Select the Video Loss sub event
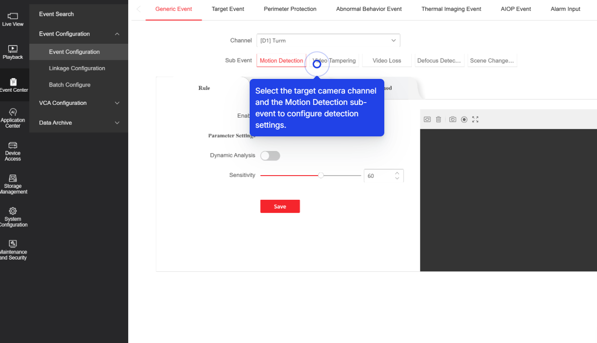This screenshot has width=597, height=343. point(386,60)
